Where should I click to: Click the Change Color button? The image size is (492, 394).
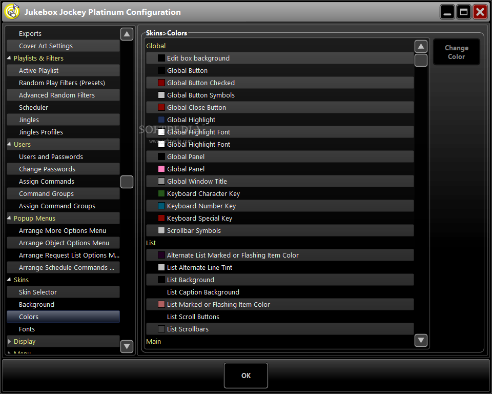coord(456,52)
